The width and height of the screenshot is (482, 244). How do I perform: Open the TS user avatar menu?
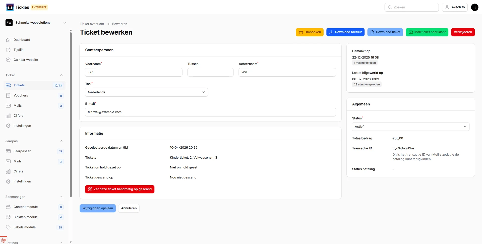pyautogui.click(x=474, y=7)
